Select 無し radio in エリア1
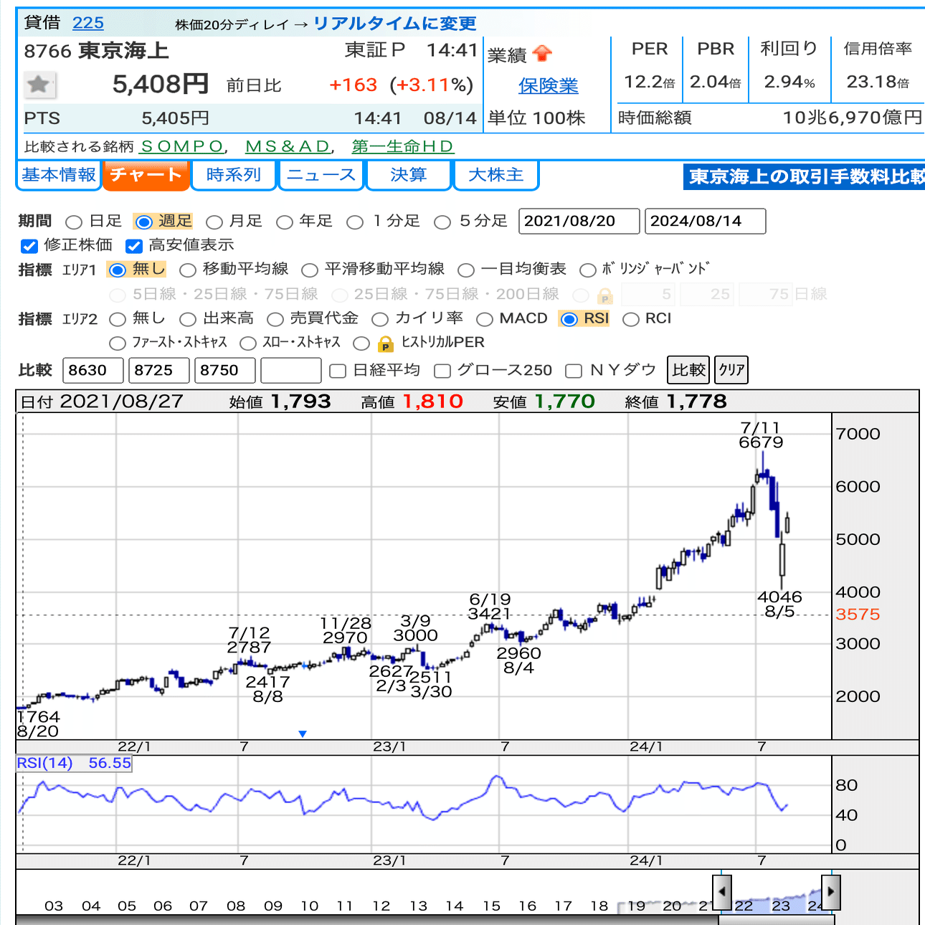Viewport: 925px width, 925px height. pos(118,270)
